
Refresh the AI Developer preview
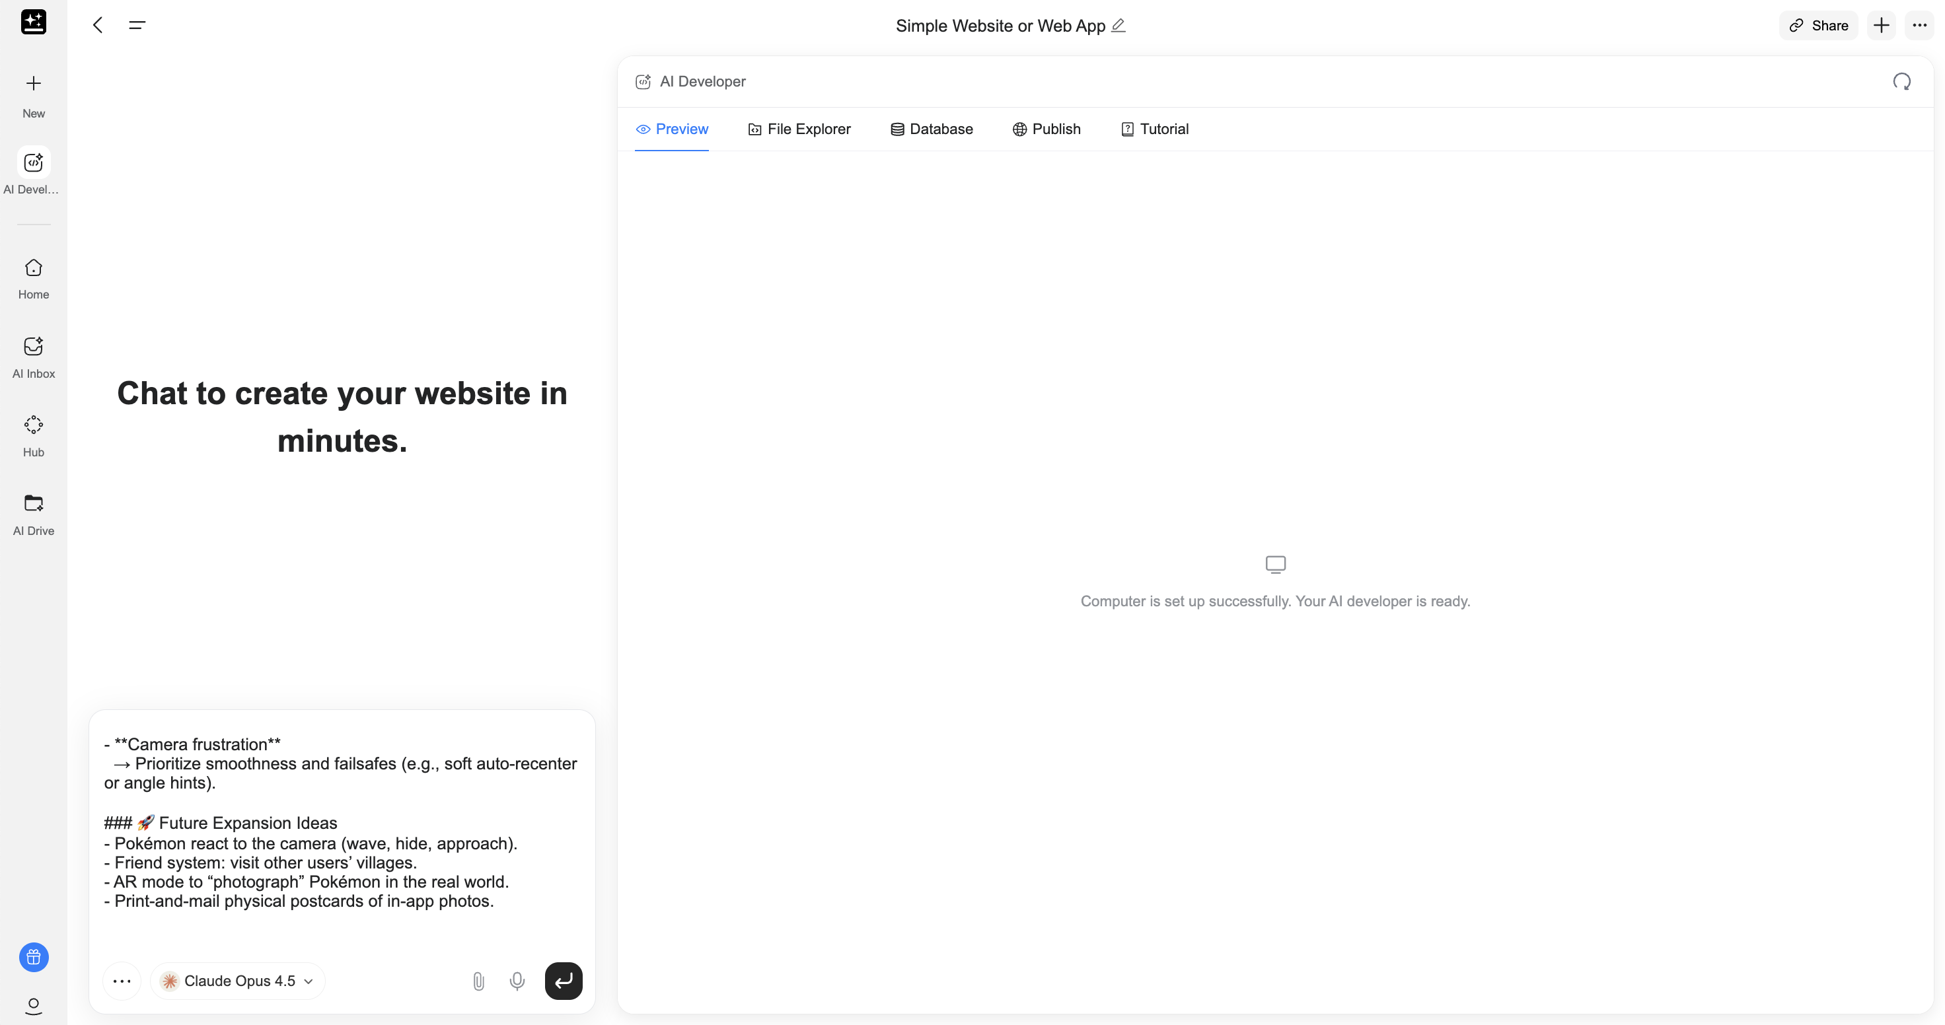pyautogui.click(x=1901, y=81)
